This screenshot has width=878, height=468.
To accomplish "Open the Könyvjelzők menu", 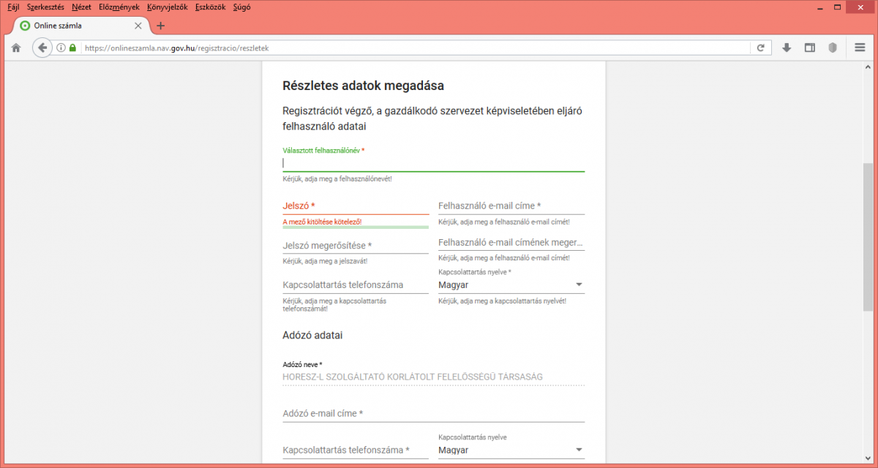I will (x=167, y=7).
